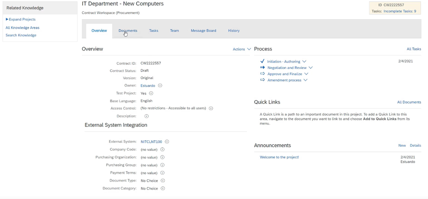Image resolution: width=428 pixels, height=199 pixels.
Task: Click info icon in Purchasing Organization row
Action: click(162, 157)
